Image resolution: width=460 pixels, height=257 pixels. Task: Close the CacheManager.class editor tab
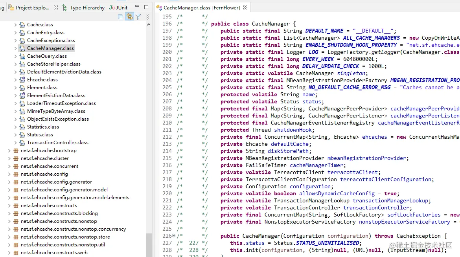click(x=245, y=7)
